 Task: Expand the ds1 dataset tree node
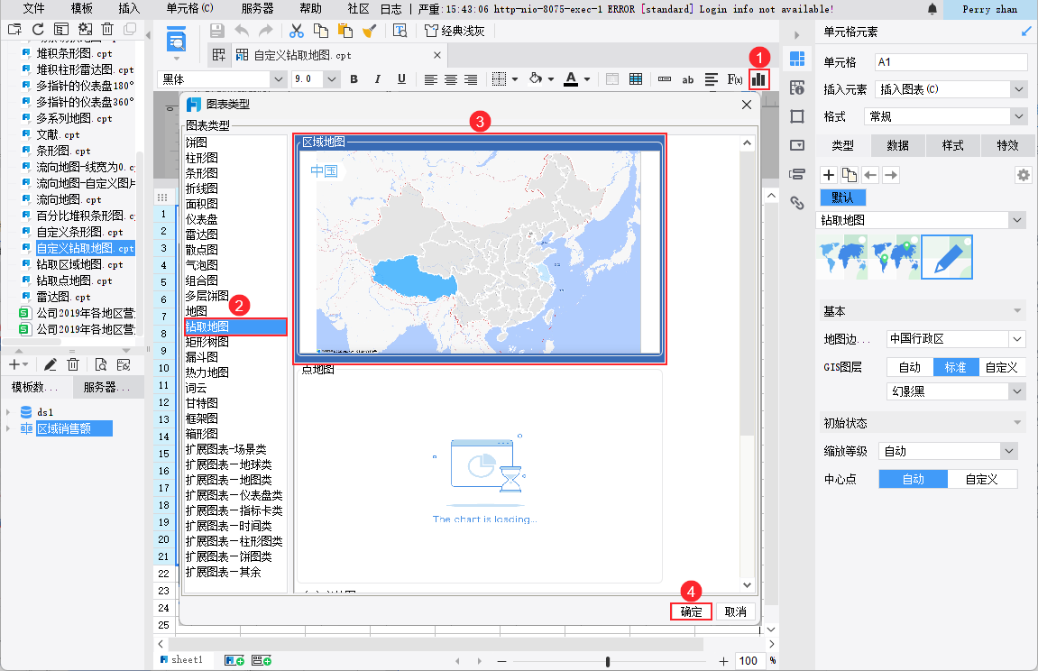8,412
